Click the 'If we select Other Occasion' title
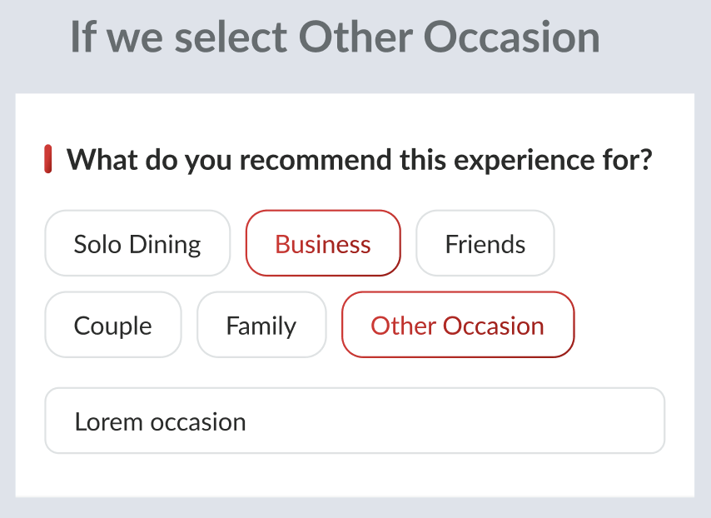Image resolution: width=711 pixels, height=518 pixels. pos(335,37)
